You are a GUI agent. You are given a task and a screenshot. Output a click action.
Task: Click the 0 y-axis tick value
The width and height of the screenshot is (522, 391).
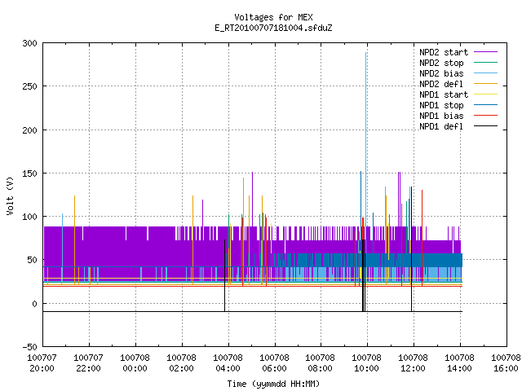click(x=34, y=304)
